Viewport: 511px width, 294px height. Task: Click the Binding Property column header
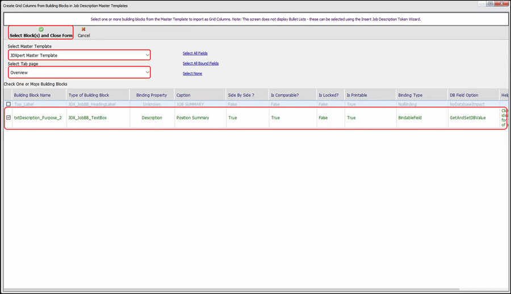click(x=152, y=95)
